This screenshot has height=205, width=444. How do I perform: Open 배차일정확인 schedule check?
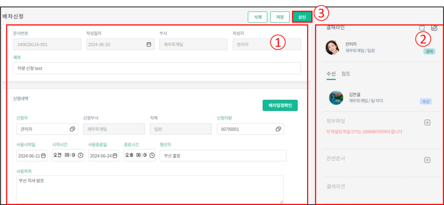click(280, 105)
